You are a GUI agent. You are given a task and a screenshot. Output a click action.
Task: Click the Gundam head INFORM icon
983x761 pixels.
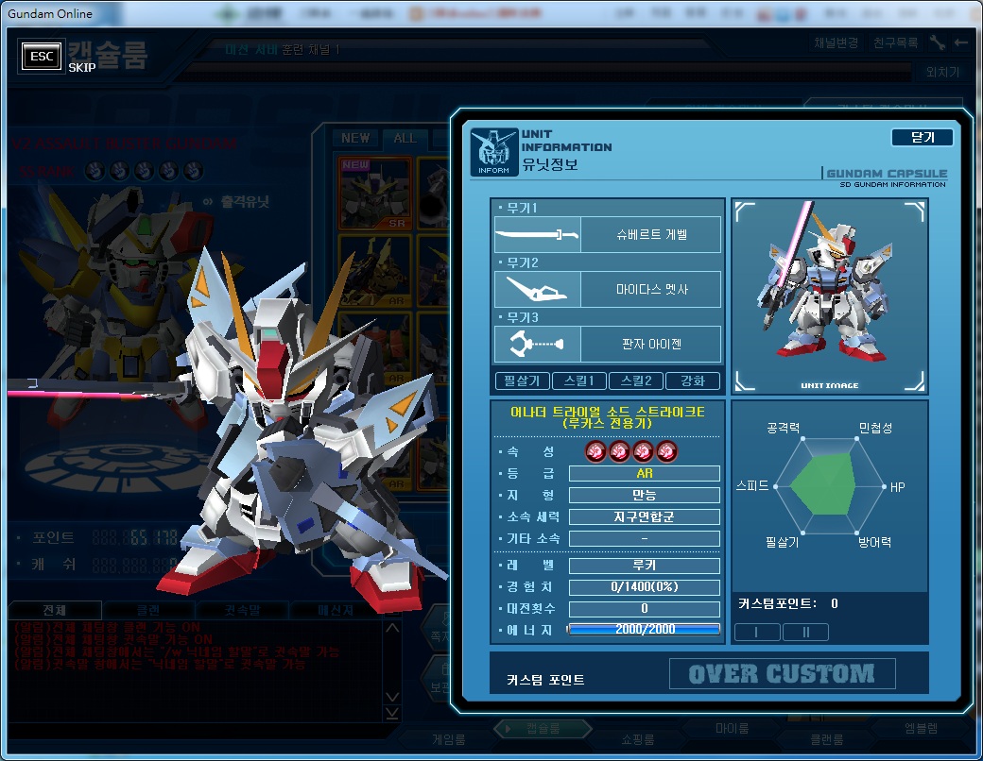click(x=494, y=152)
